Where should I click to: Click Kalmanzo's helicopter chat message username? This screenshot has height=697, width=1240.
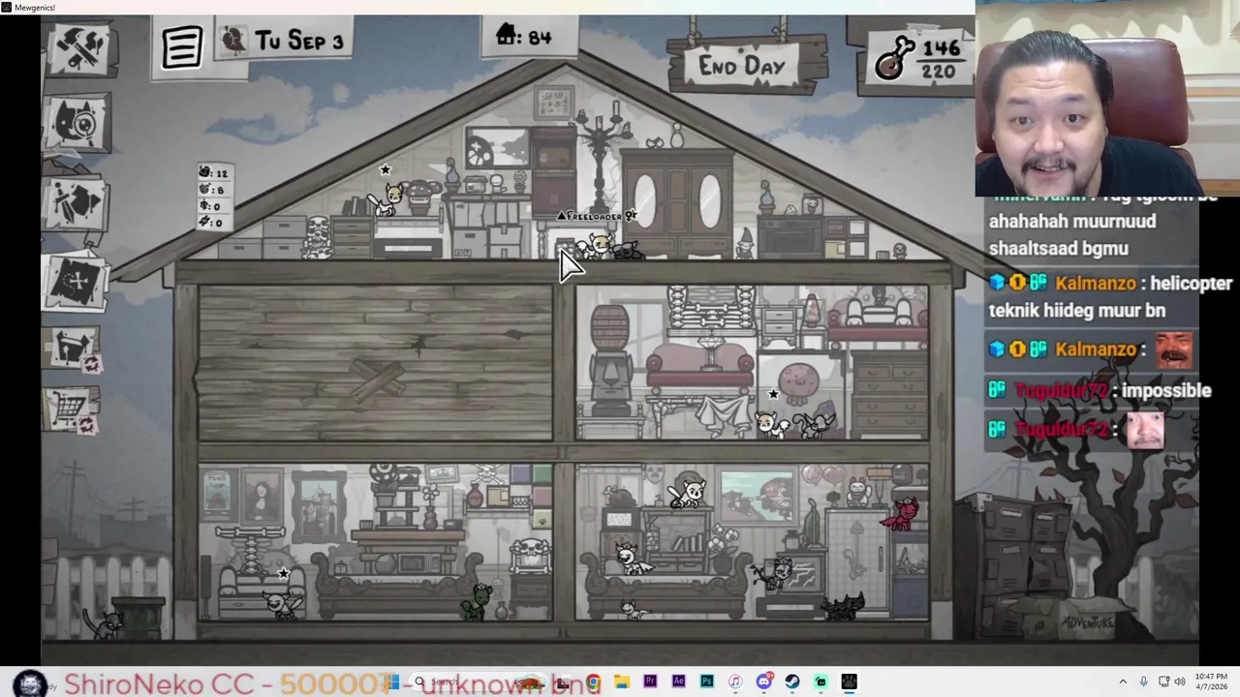1095,284
